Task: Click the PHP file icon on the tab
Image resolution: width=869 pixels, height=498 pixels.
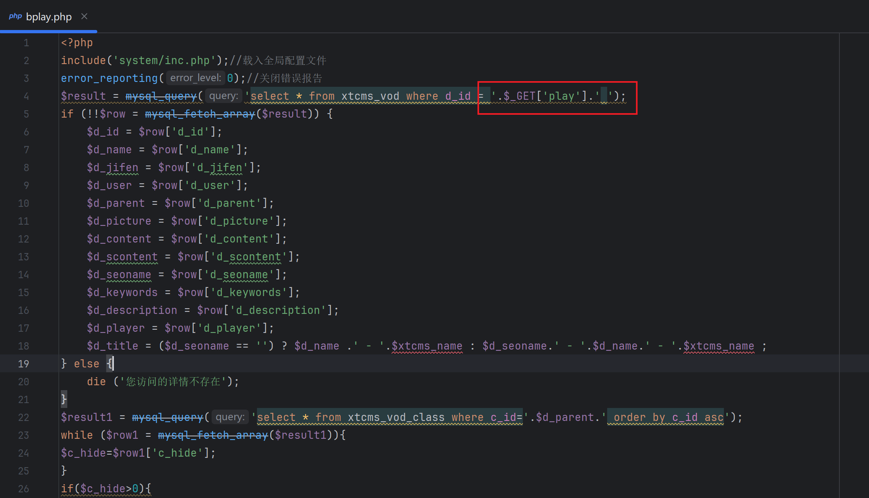Action: point(15,16)
